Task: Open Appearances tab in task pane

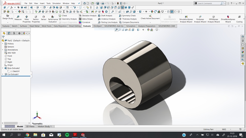Action: (x=243, y=52)
